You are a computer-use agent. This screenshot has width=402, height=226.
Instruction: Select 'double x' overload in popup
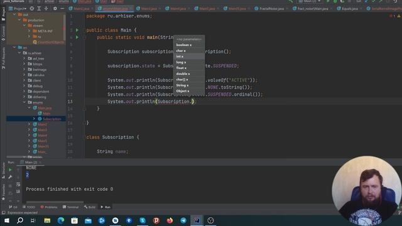click(189, 74)
